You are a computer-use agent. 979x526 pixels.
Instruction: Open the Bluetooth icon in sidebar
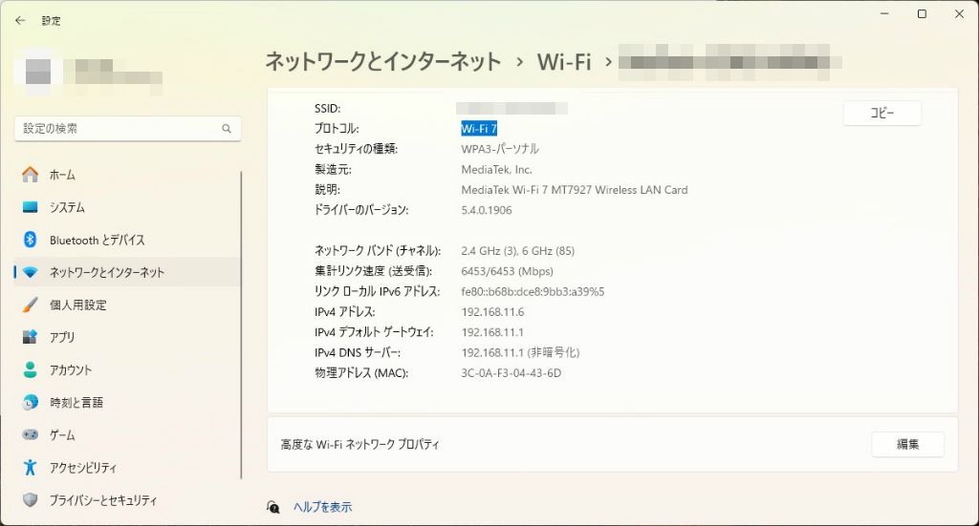(30, 240)
